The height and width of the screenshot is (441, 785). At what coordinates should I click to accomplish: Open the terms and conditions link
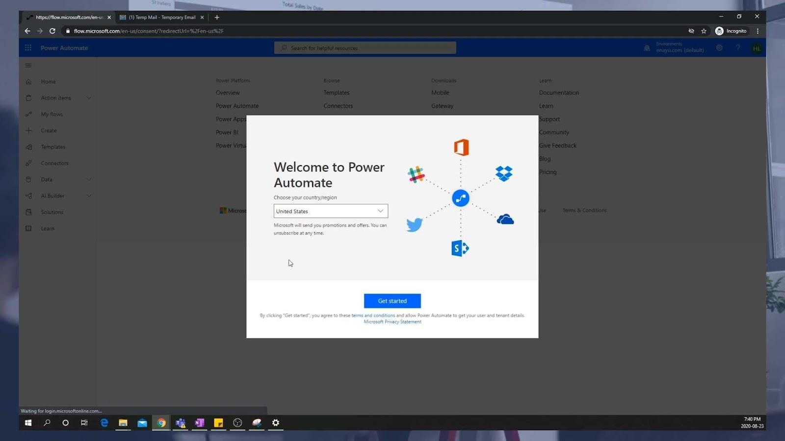[x=373, y=316]
